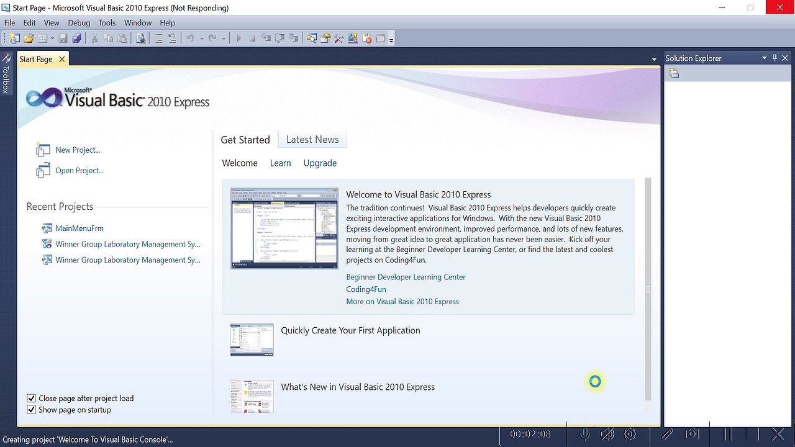This screenshot has width=795, height=447.
Task: Open the Redo history dropdown arrow
Action: (x=224, y=38)
